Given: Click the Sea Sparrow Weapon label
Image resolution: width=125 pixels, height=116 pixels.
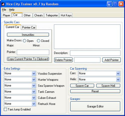Looking at the screenshot, I should pos(51,86).
